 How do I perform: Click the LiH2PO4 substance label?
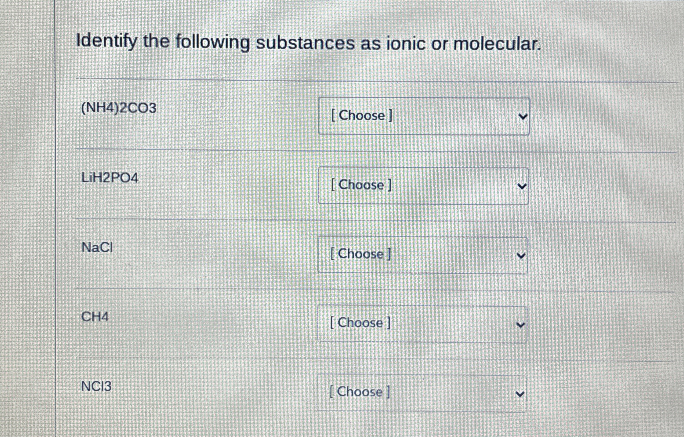point(109,178)
